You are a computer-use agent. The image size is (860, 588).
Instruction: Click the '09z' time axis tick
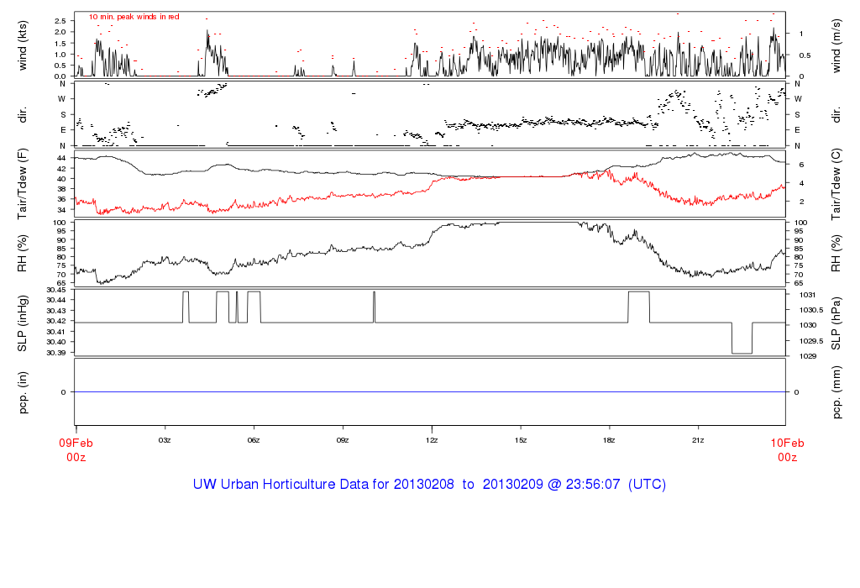tap(343, 440)
